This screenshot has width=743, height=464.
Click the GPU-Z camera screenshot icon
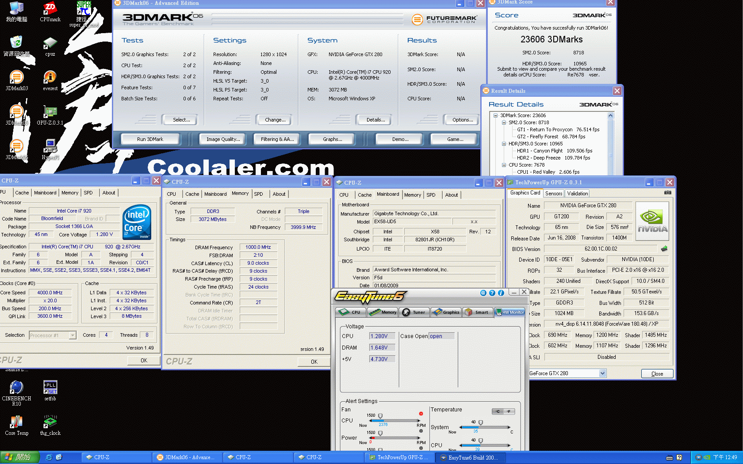click(x=668, y=193)
